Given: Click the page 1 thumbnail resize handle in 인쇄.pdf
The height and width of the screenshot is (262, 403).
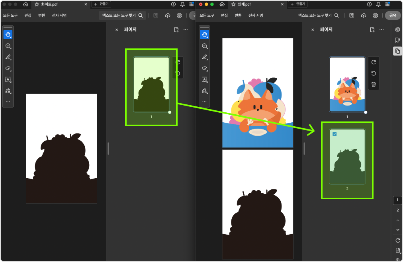Looking at the screenshot, I should (x=366, y=112).
